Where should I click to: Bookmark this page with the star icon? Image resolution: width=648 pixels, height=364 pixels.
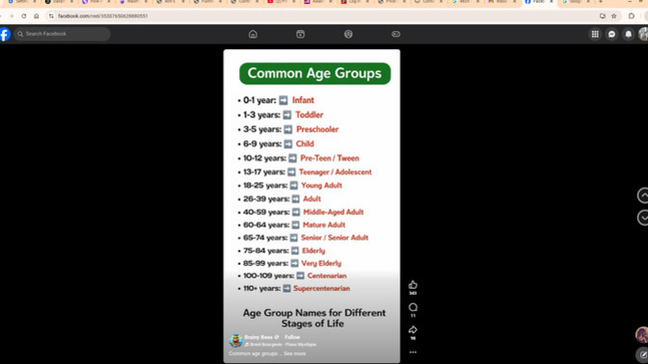click(614, 16)
